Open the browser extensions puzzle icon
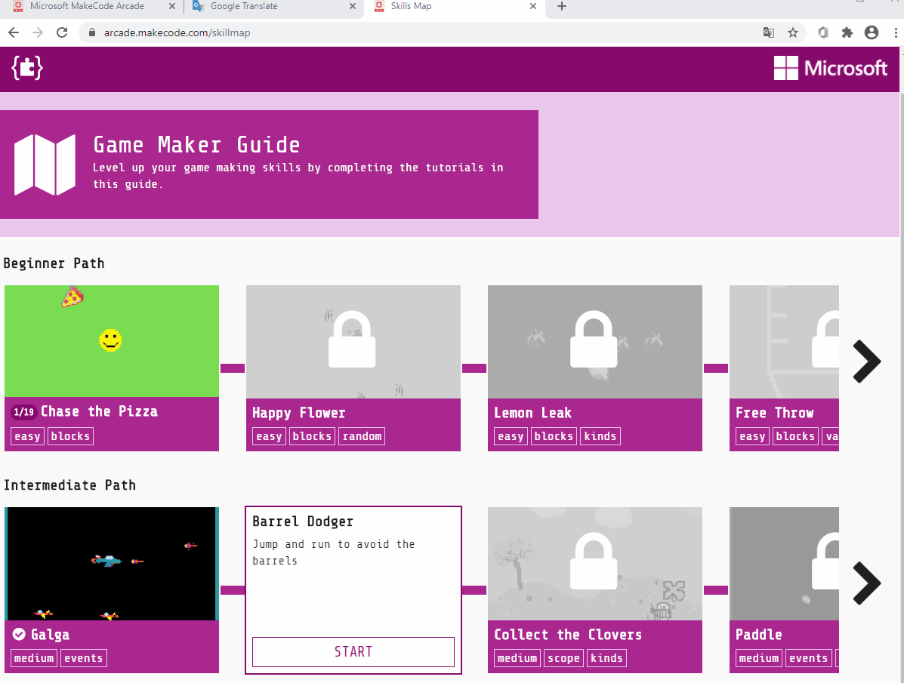 (847, 32)
